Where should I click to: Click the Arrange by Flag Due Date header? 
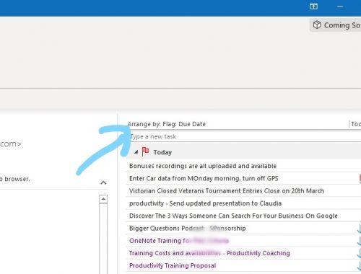pos(167,124)
